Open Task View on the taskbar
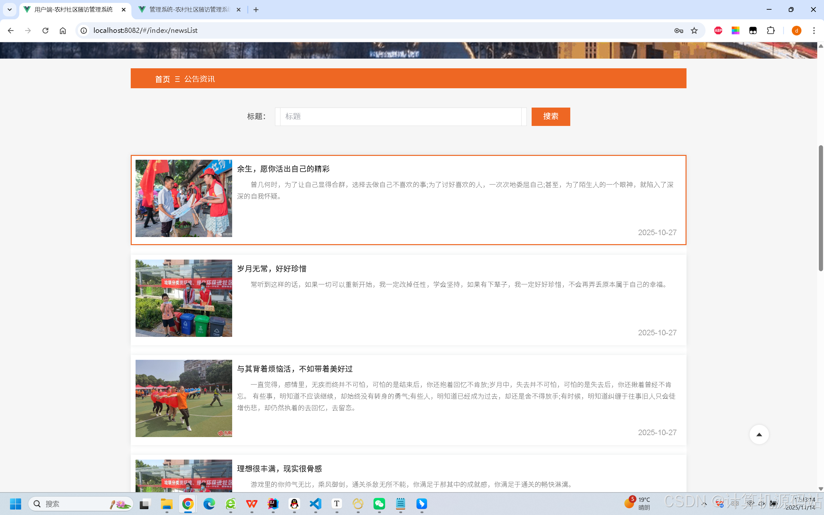 [144, 503]
